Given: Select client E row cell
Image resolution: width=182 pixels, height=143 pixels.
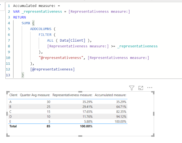Looking at the screenshot, I should pyautogui.click(x=10, y=121).
